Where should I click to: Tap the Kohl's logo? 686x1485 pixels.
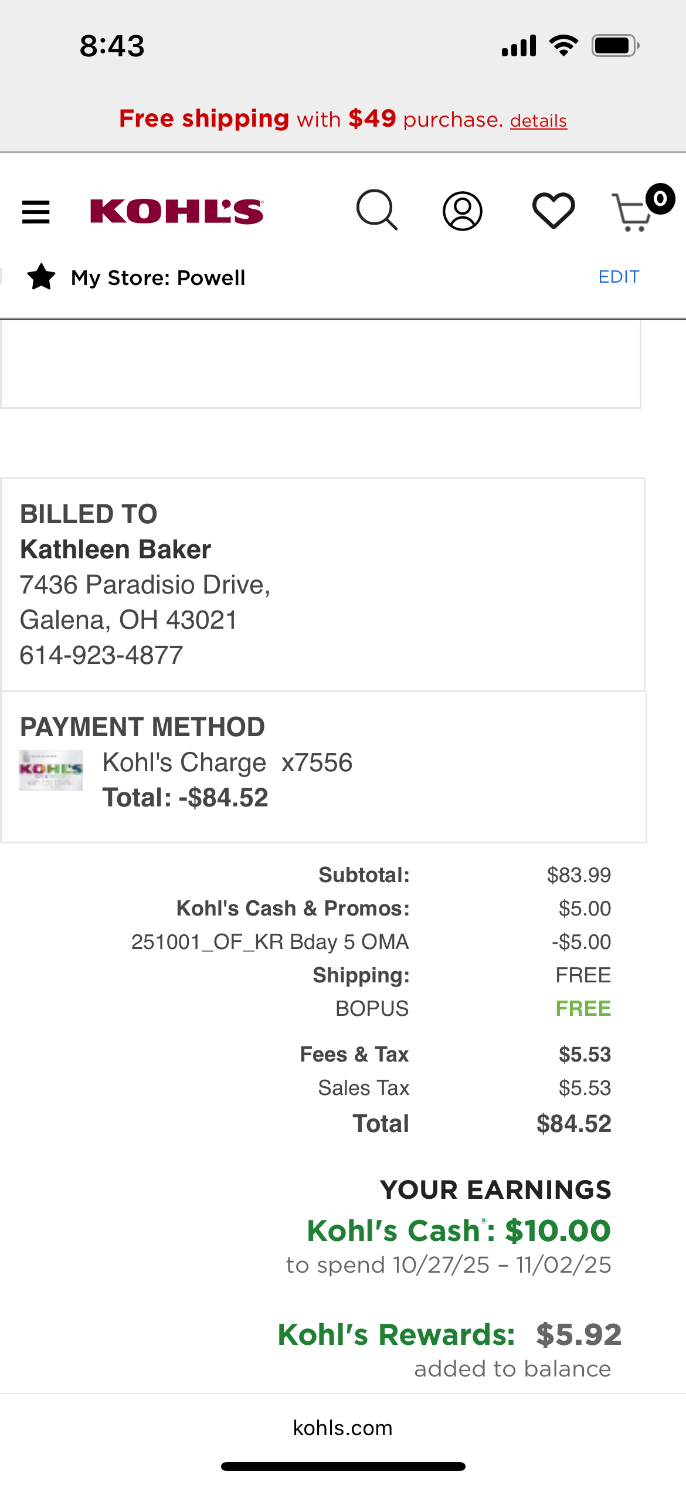[177, 211]
